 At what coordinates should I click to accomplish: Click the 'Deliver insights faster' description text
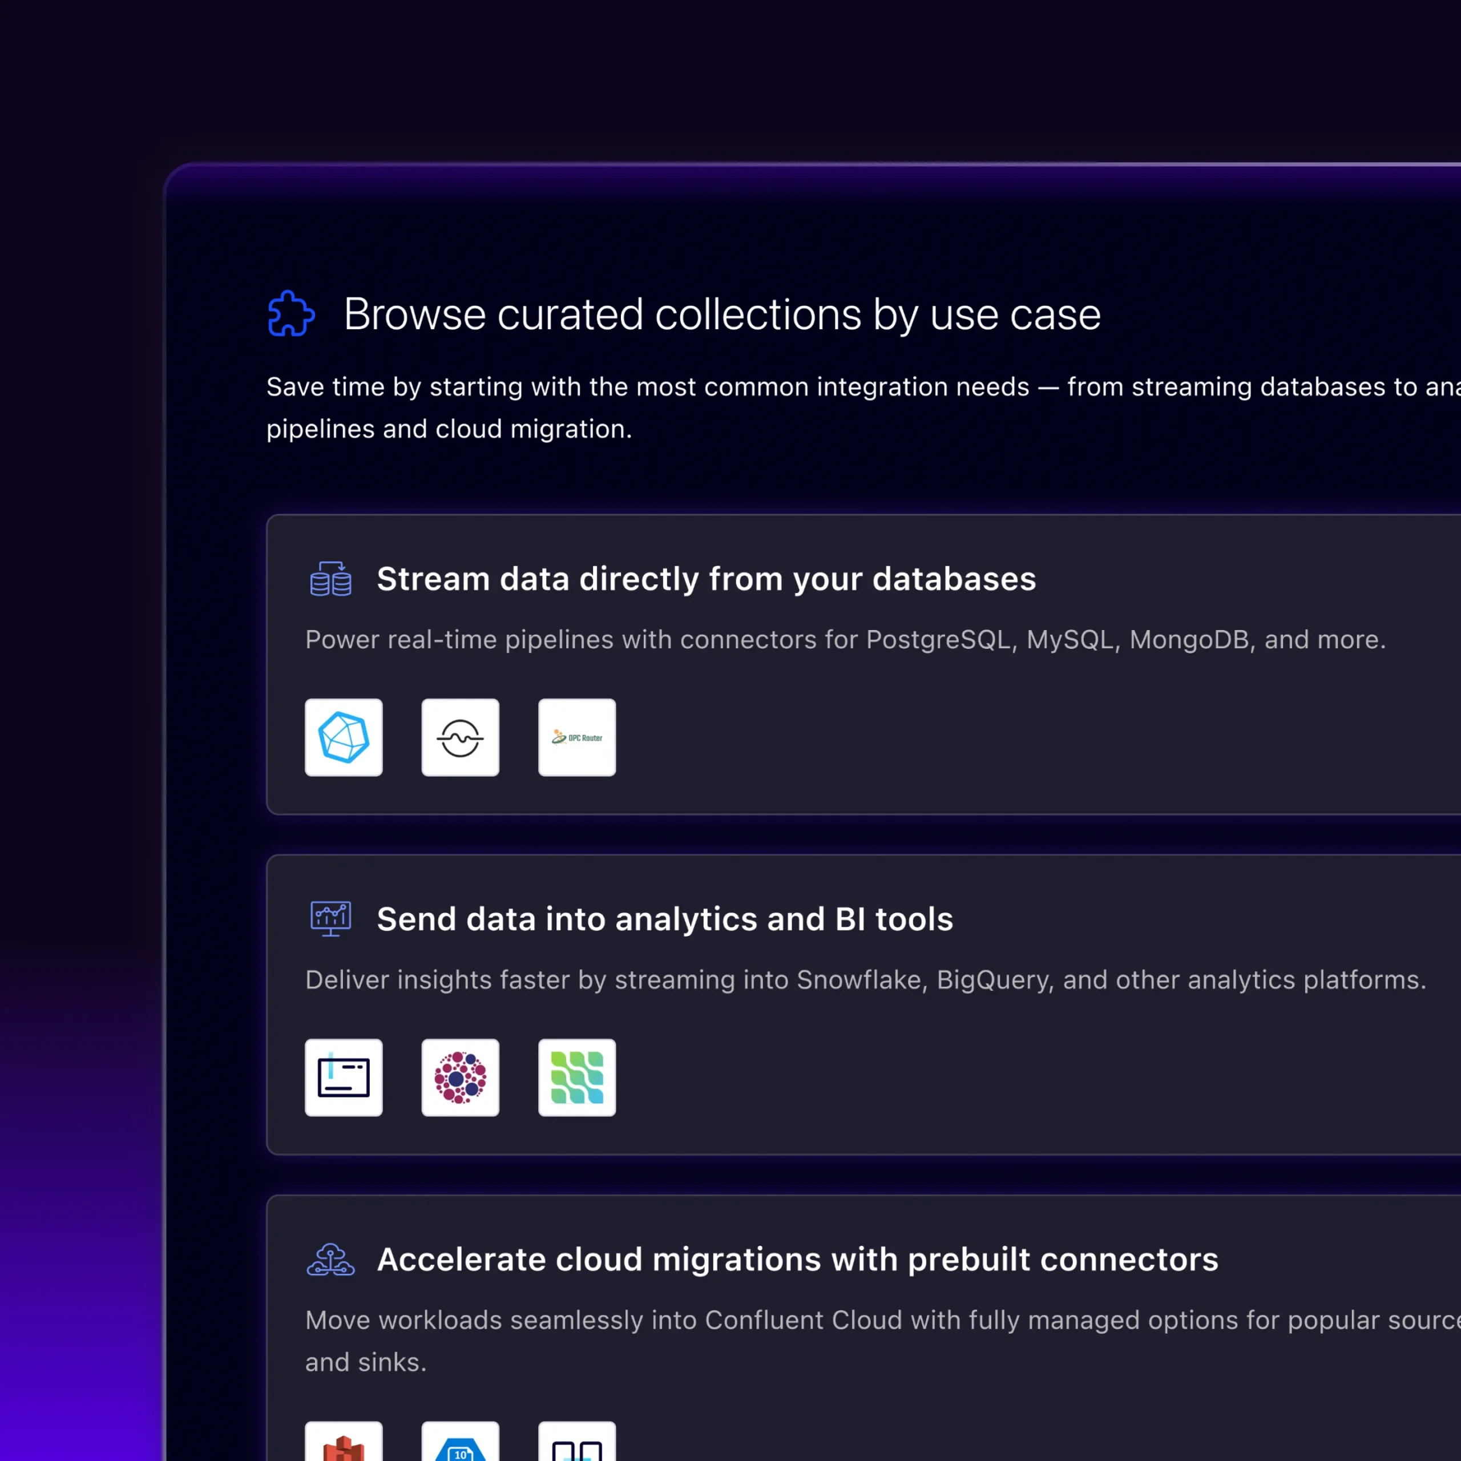point(866,980)
